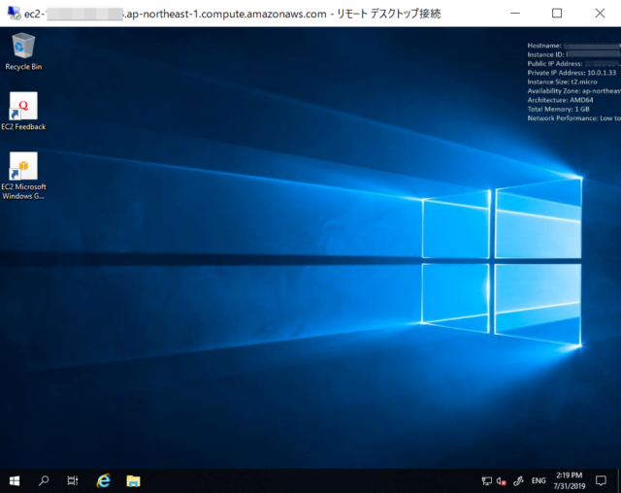The image size is (621, 493).
Task: Click the 'EC2 Feedback' label text
Action: point(23,127)
